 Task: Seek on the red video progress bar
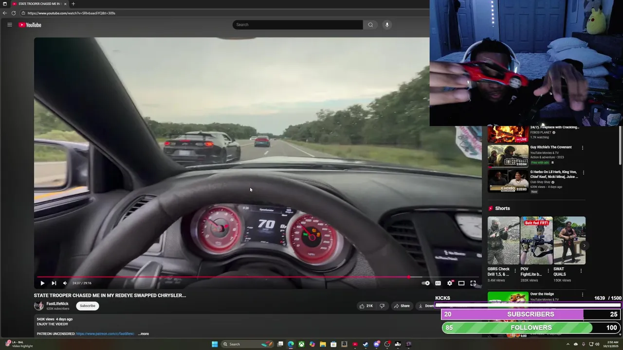tap(257, 277)
